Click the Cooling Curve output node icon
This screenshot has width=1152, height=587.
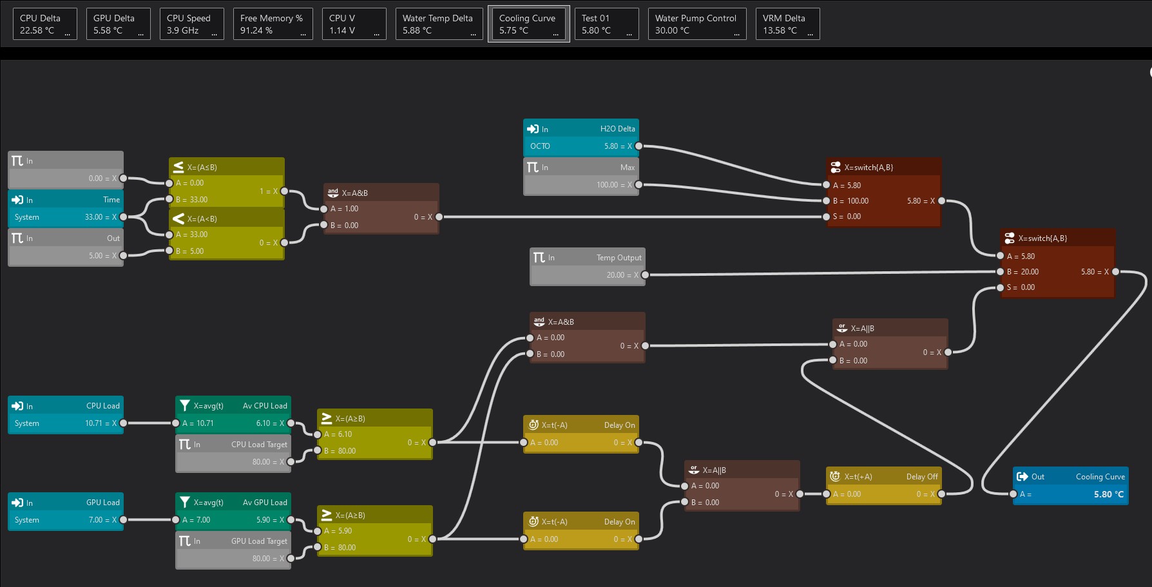point(1022,477)
